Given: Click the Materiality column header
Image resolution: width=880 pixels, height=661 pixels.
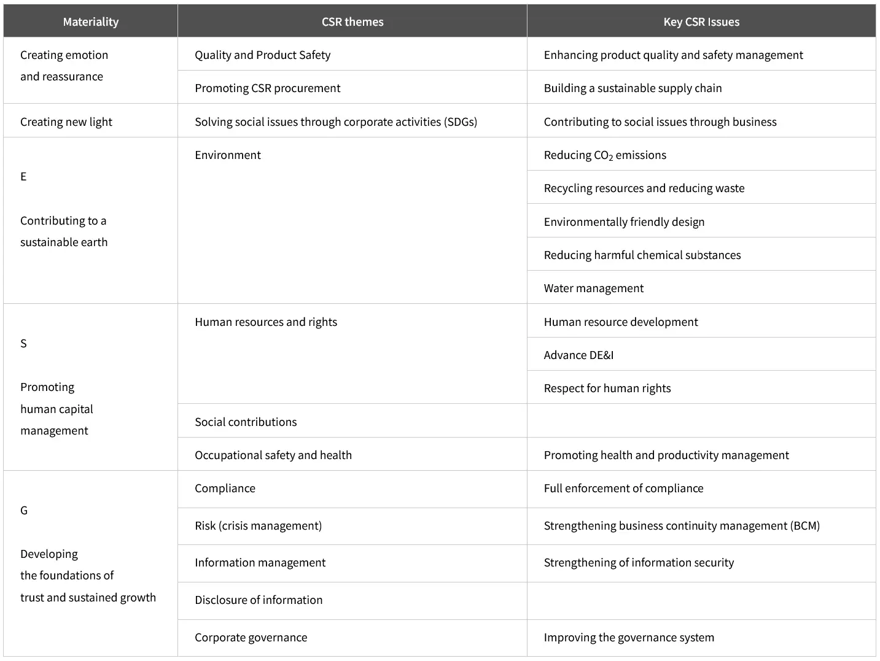Looking at the screenshot, I should pos(90,22).
